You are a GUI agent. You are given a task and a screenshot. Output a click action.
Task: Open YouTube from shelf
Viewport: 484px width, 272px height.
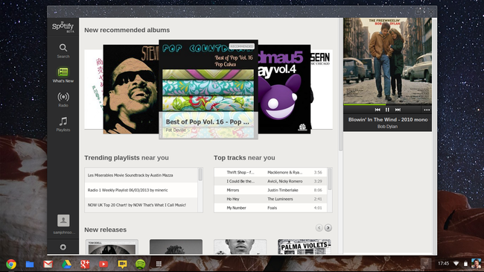coord(104,264)
